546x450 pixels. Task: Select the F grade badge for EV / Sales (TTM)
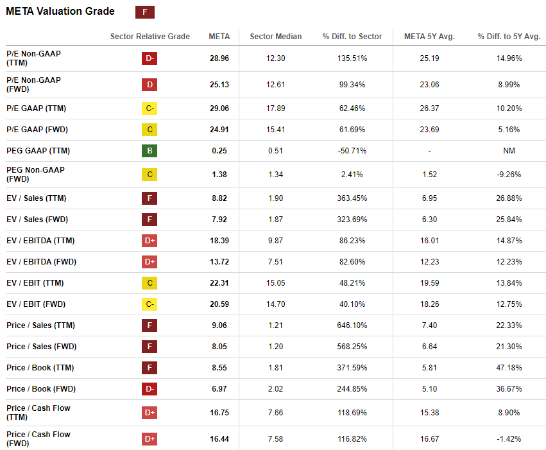[149, 198]
